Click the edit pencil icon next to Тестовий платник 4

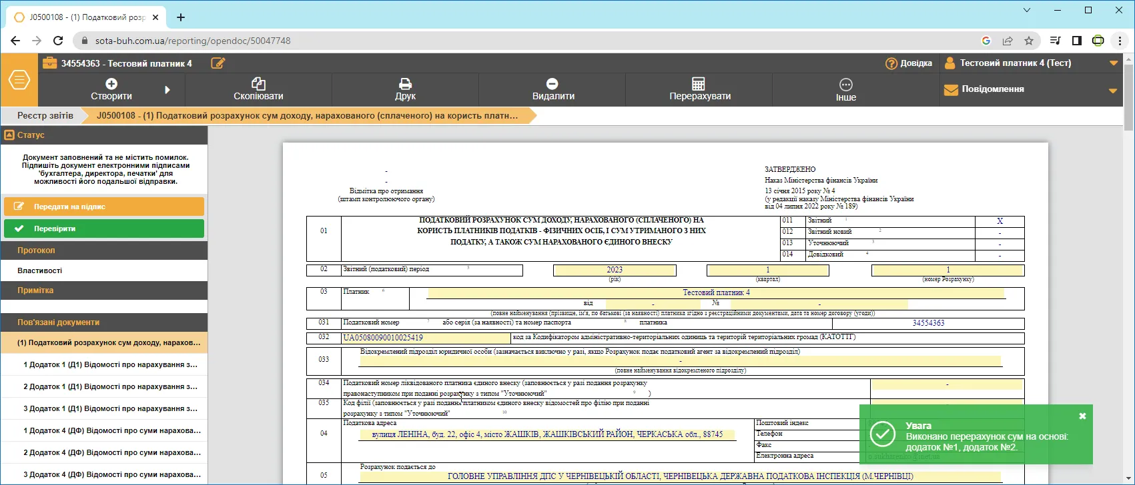218,63
